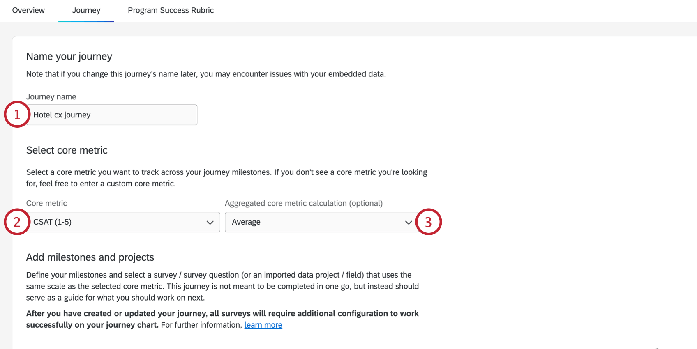Click the red circled number 1 marker
697x349 pixels.
tap(17, 115)
